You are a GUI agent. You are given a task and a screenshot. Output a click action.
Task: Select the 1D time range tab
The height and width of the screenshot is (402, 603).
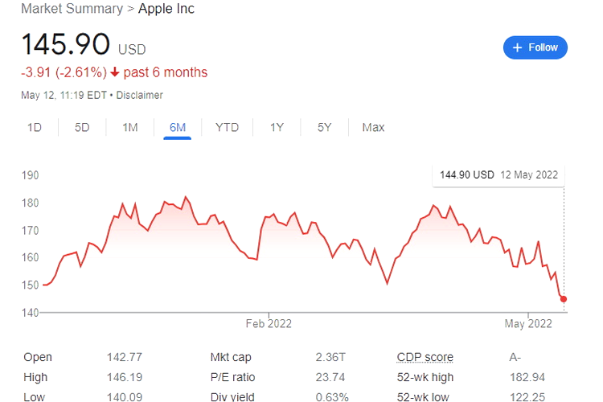coord(35,127)
